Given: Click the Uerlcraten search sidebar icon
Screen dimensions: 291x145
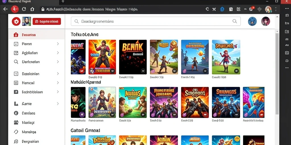Looking at the screenshot, I should pyautogui.click(x=16, y=62).
